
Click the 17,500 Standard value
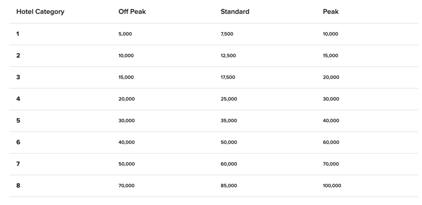pos(228,77)
